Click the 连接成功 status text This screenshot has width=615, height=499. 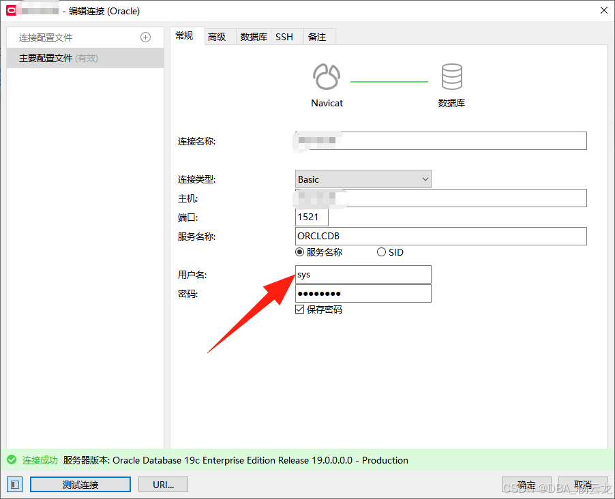click(x=40, y=460)
